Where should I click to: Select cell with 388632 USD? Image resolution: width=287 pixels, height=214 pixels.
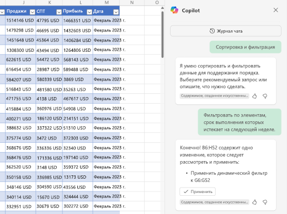[x=20, y=128]
